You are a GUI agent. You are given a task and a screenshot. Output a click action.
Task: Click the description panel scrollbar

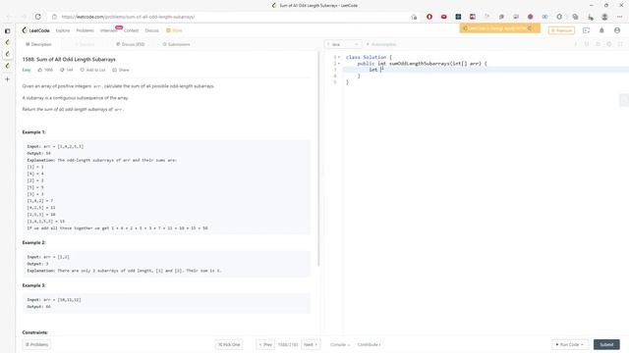(318, 160)
